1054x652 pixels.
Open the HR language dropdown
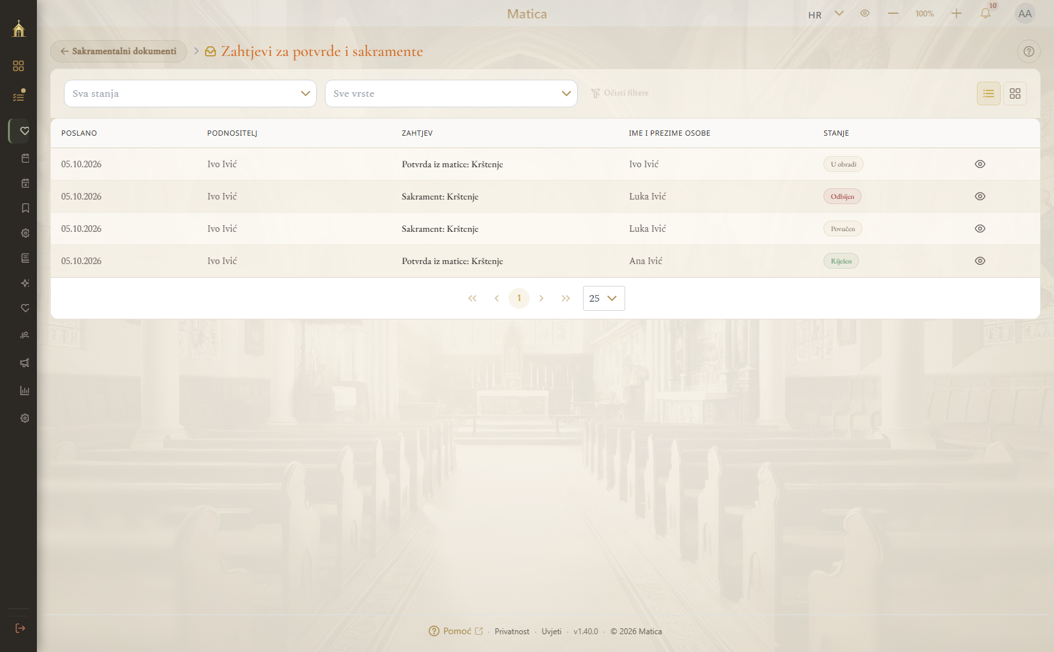[826, 14]
